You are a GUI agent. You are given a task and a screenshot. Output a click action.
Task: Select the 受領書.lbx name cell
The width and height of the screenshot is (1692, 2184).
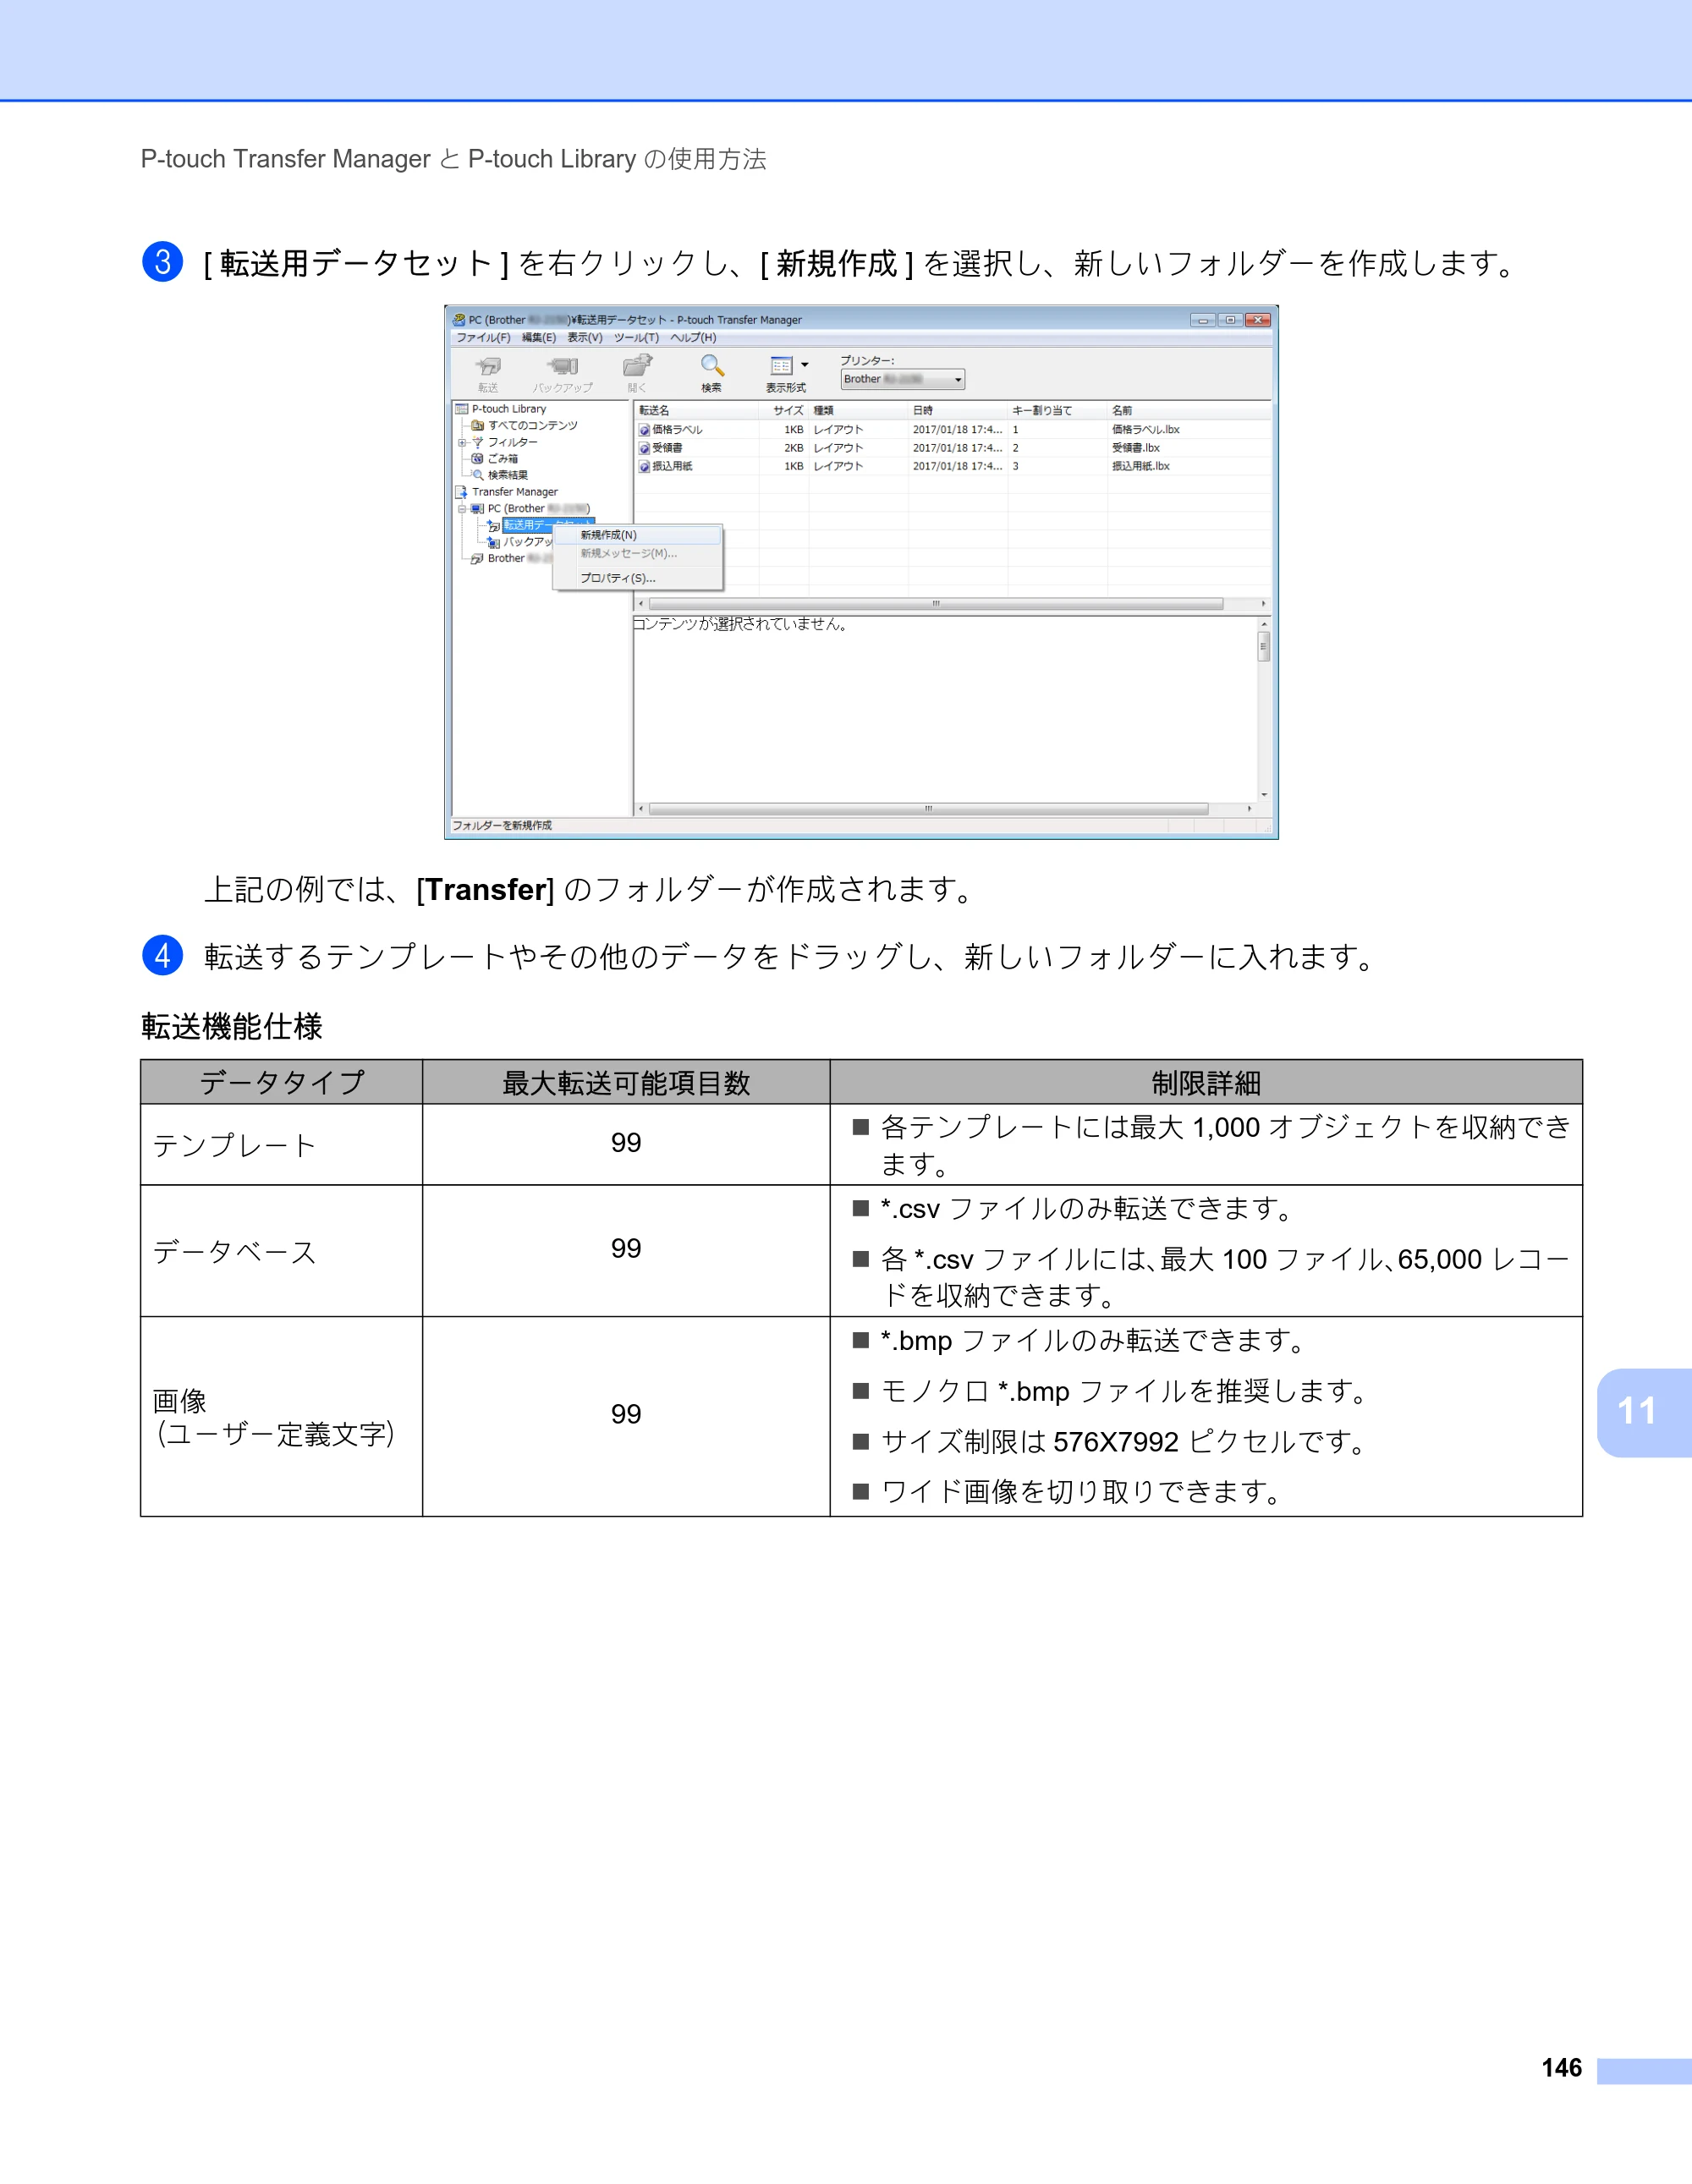tap(1136, 448)
